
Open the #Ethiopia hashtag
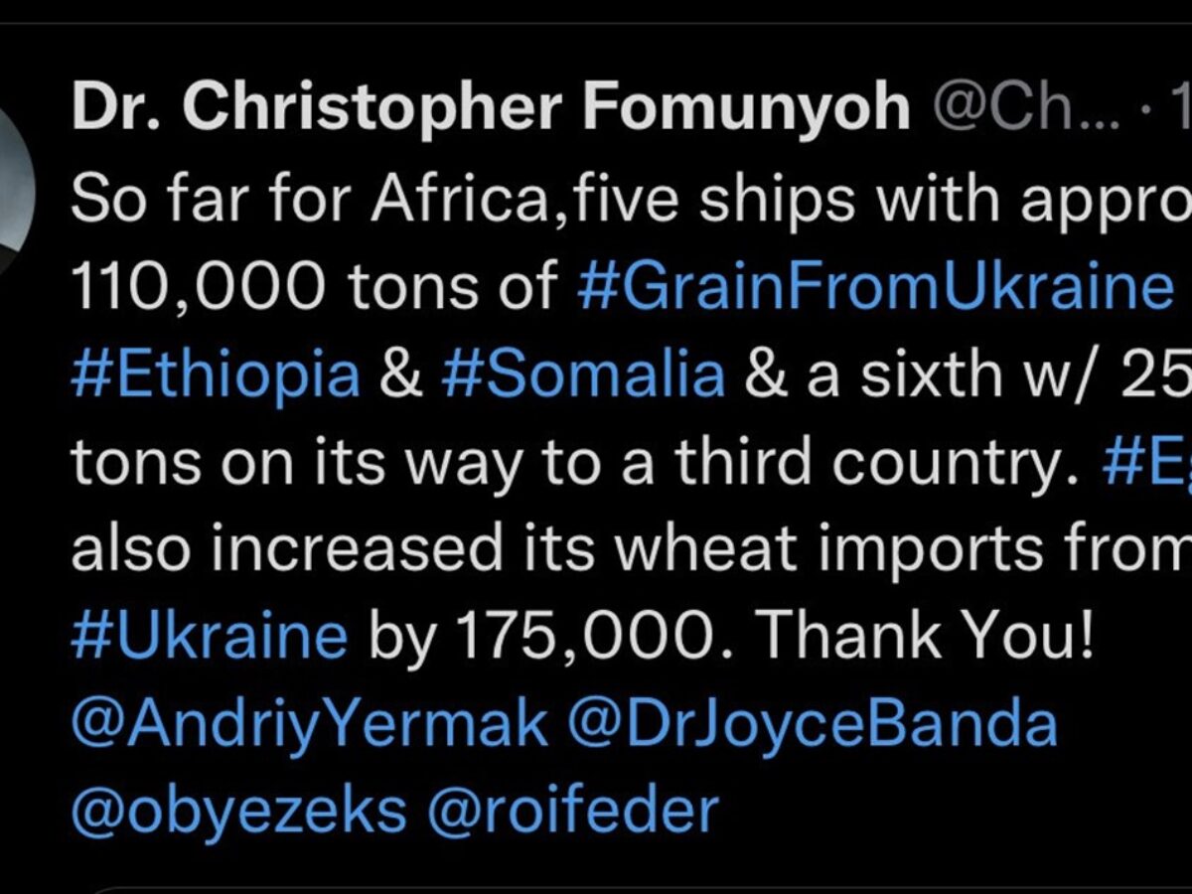(x=216, y=376)
